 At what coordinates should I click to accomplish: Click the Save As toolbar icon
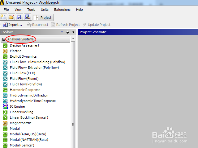[x=28, y=17]
